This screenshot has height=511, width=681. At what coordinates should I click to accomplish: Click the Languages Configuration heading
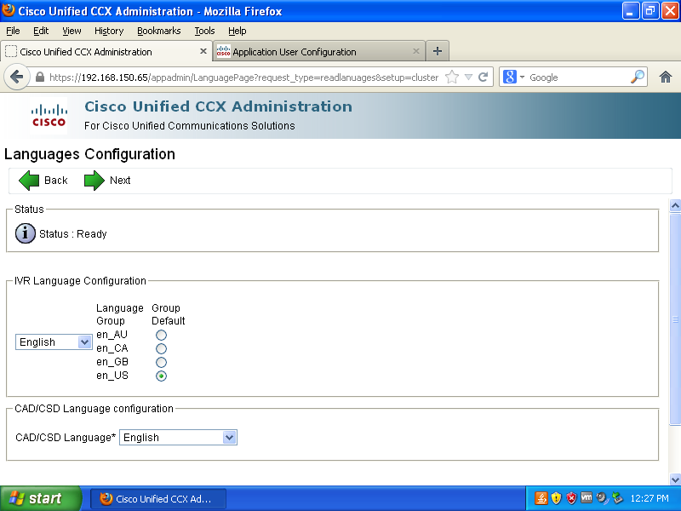89,154
